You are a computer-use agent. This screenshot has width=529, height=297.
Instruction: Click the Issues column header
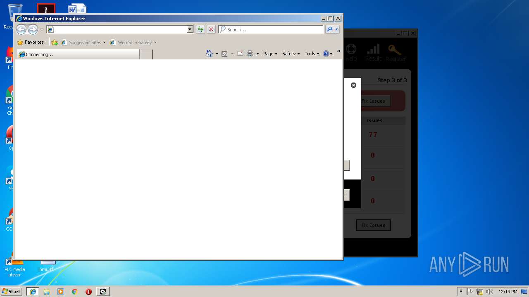tap(374, 120)
